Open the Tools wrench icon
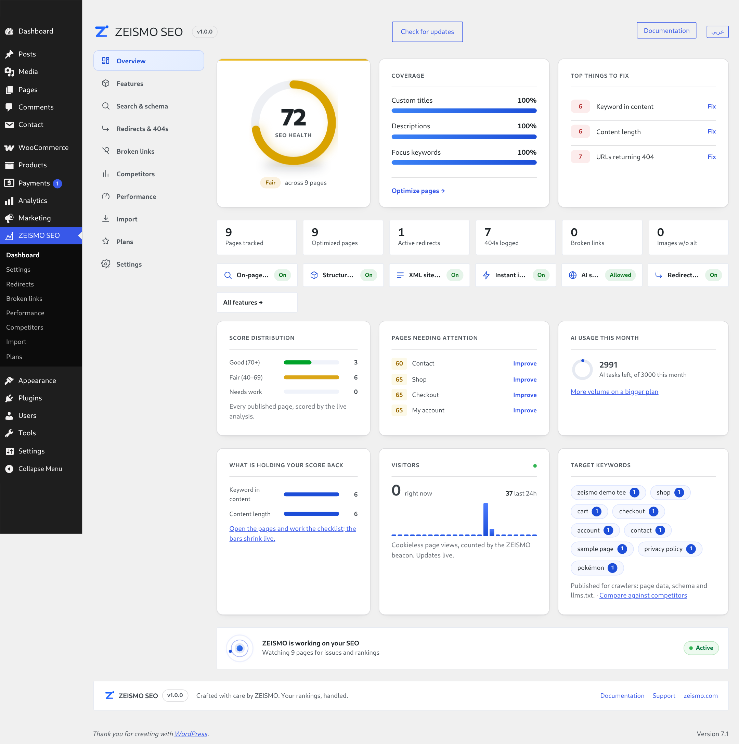Screen dimensions: 739x744 [9, 433]
